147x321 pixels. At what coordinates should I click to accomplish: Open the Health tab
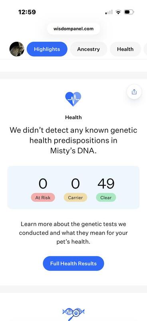(x=125, y=49)
